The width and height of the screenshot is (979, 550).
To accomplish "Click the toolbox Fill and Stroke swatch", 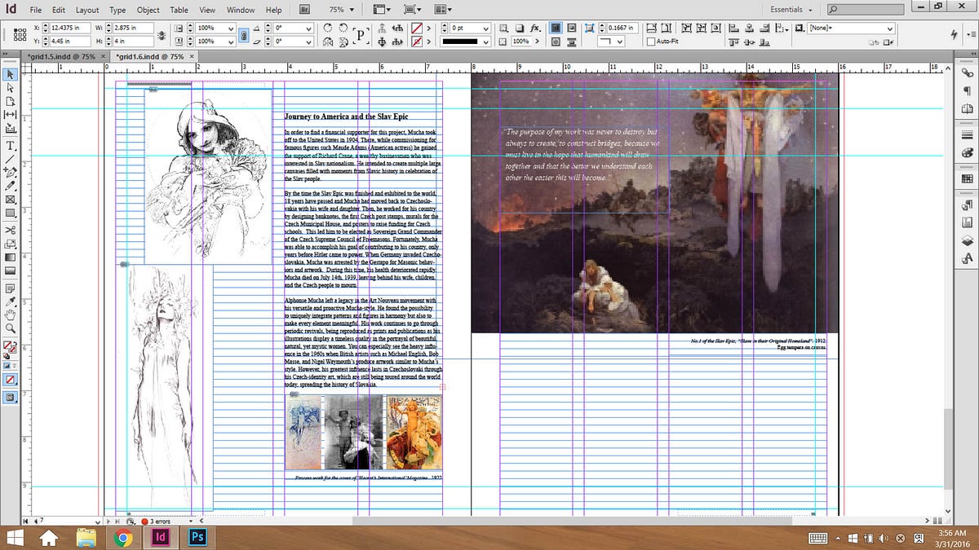I will (x=9, y=348).
